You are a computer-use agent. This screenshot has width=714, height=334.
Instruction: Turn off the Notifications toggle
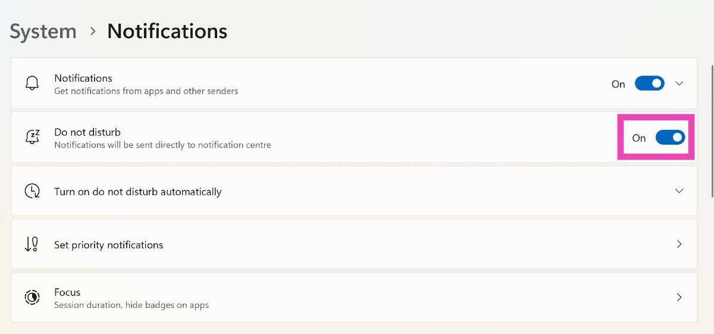[649, 83]
